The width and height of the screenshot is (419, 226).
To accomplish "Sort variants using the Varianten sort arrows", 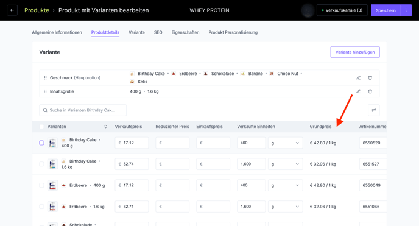I will point(105,127).
